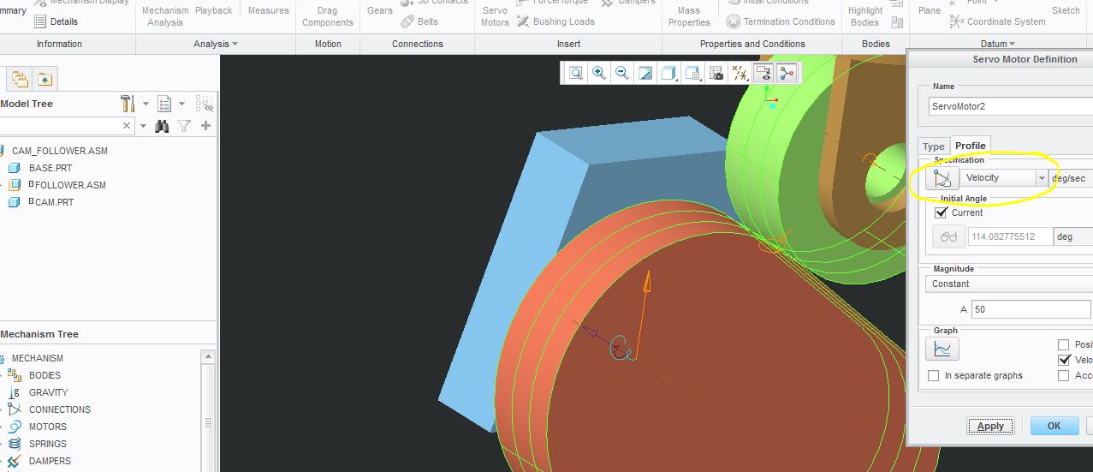This screenshot has width=1093, height=472.
Task: Click the Details icon in Information group
Action: tap(39, 21)
